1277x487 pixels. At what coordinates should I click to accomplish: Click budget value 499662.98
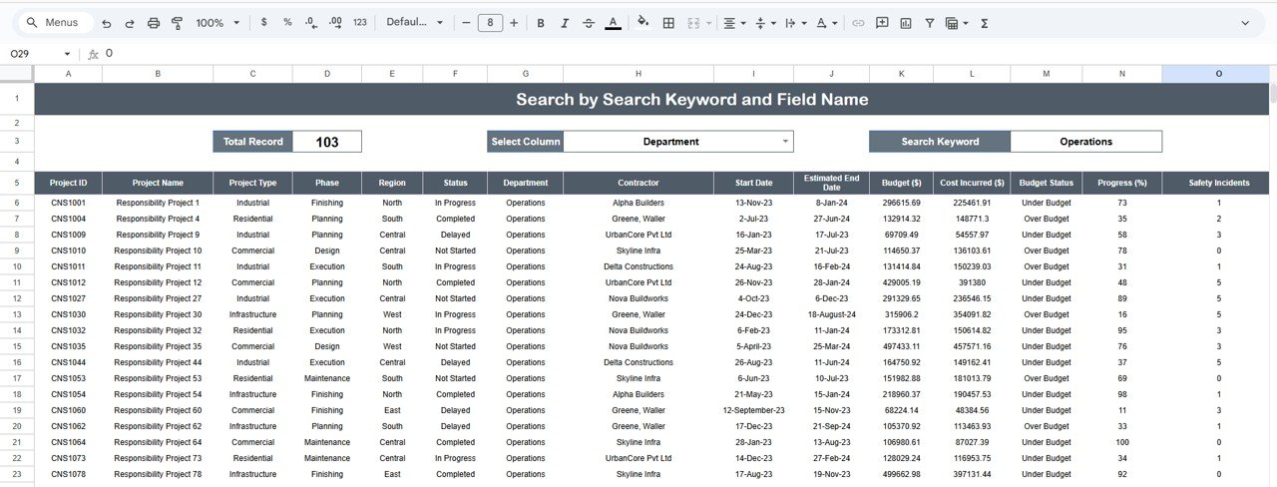(x=901, y=474)
